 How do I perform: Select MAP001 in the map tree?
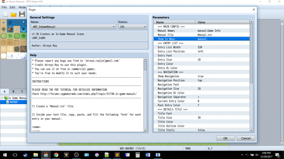pos(14,102)
